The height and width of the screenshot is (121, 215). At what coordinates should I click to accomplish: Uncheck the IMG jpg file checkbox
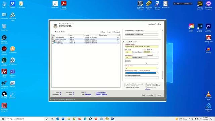(x=53, y=43)
